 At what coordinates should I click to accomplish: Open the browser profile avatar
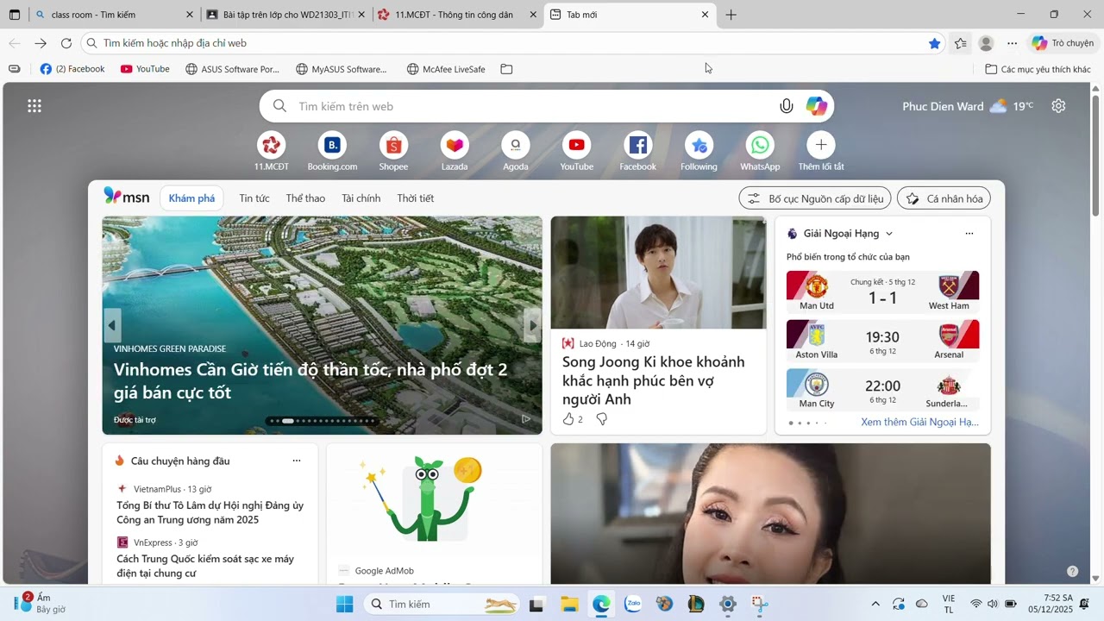coord(986,43)
